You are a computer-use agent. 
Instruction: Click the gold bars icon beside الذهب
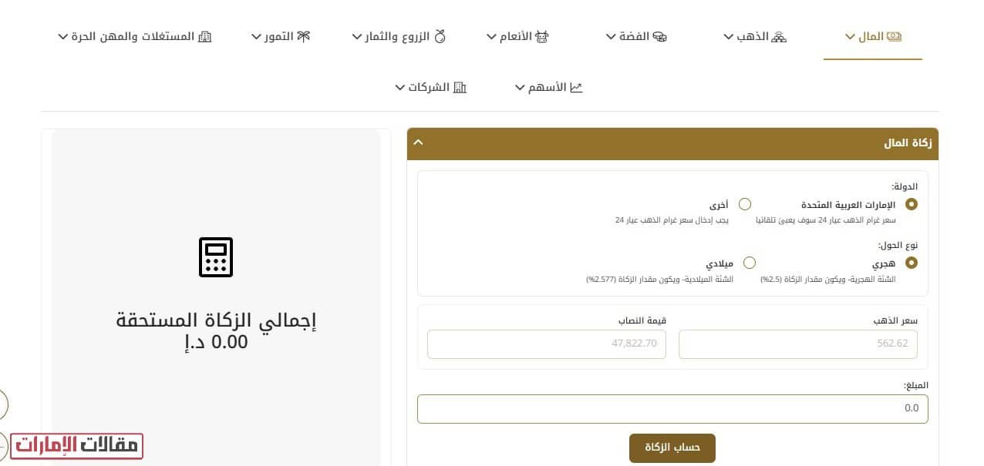pos(780,35)
